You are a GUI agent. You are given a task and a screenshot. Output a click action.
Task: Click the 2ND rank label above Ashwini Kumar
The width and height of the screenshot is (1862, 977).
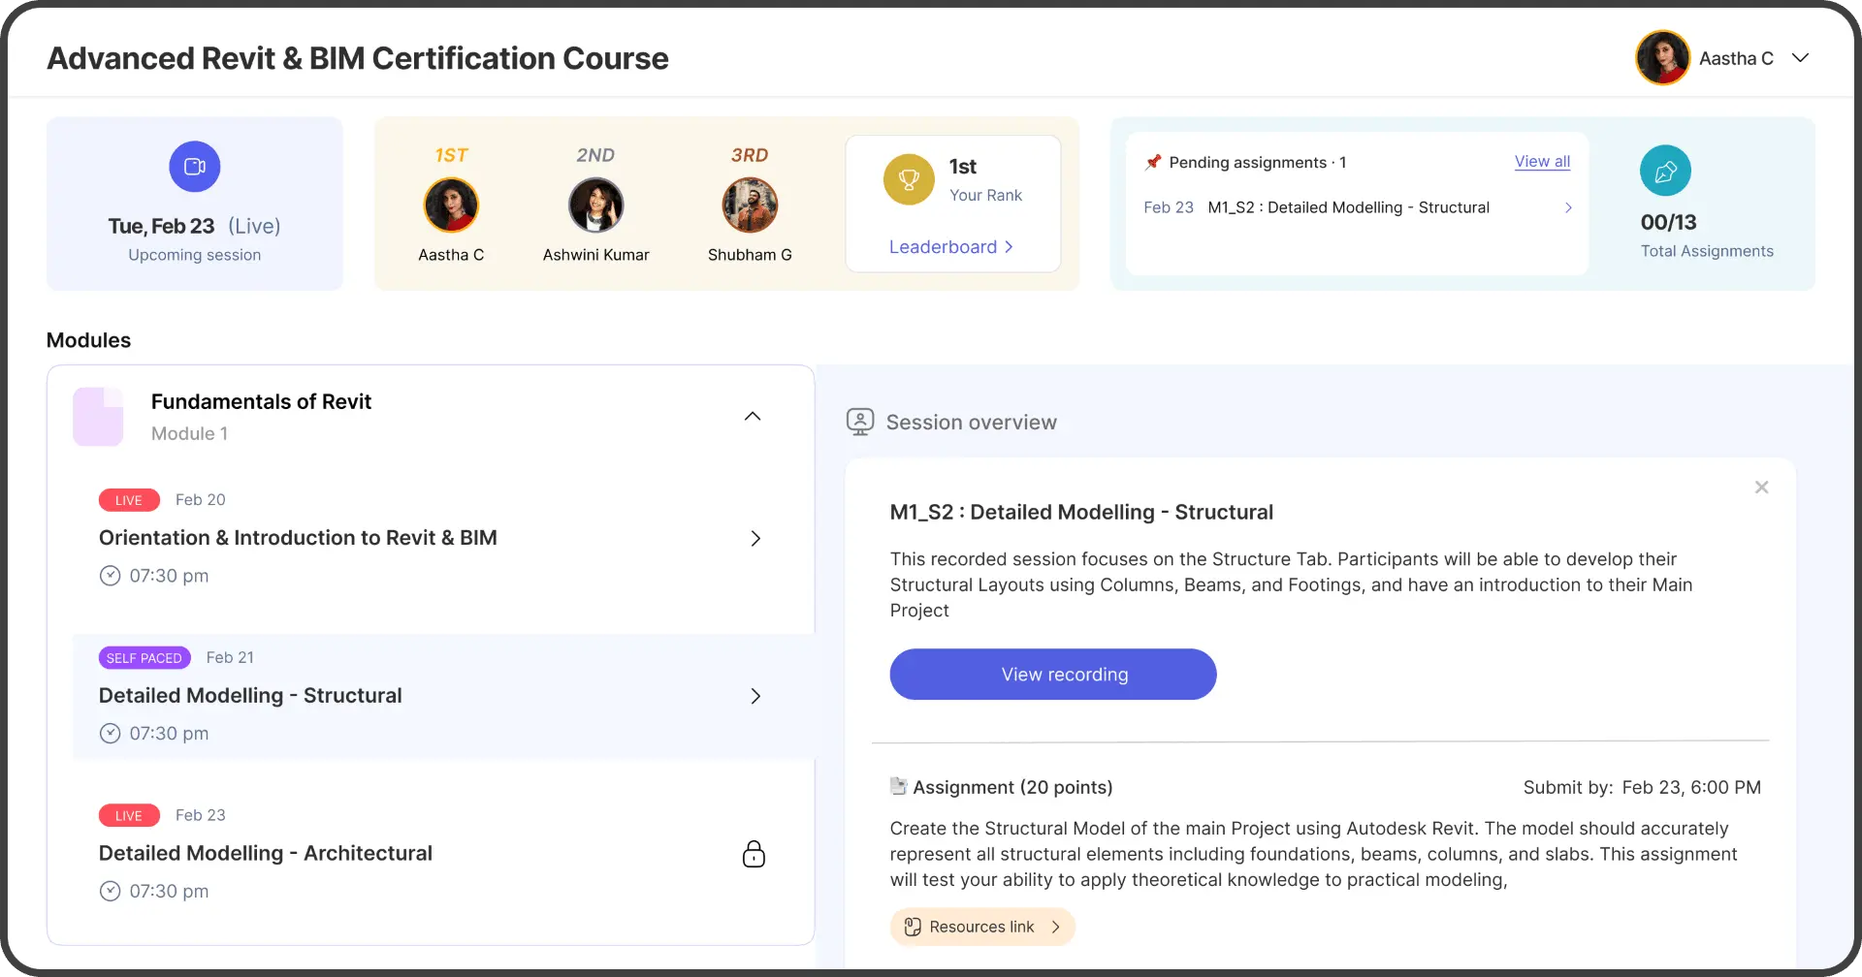pyautogui.click(x=595, y=155)
